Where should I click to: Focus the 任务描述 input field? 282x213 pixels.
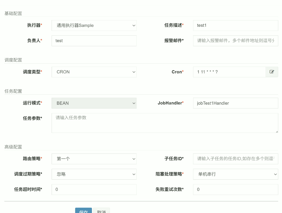pyautogui.click(x=235, y=25)
